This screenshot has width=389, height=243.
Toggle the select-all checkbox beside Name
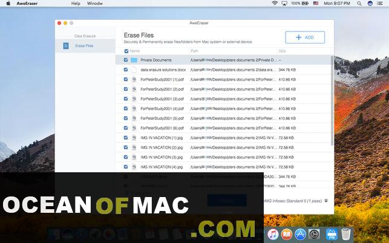tap(126, 51)
